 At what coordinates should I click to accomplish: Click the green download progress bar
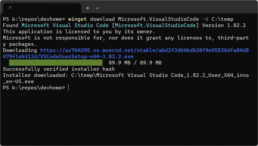[56, 63]
